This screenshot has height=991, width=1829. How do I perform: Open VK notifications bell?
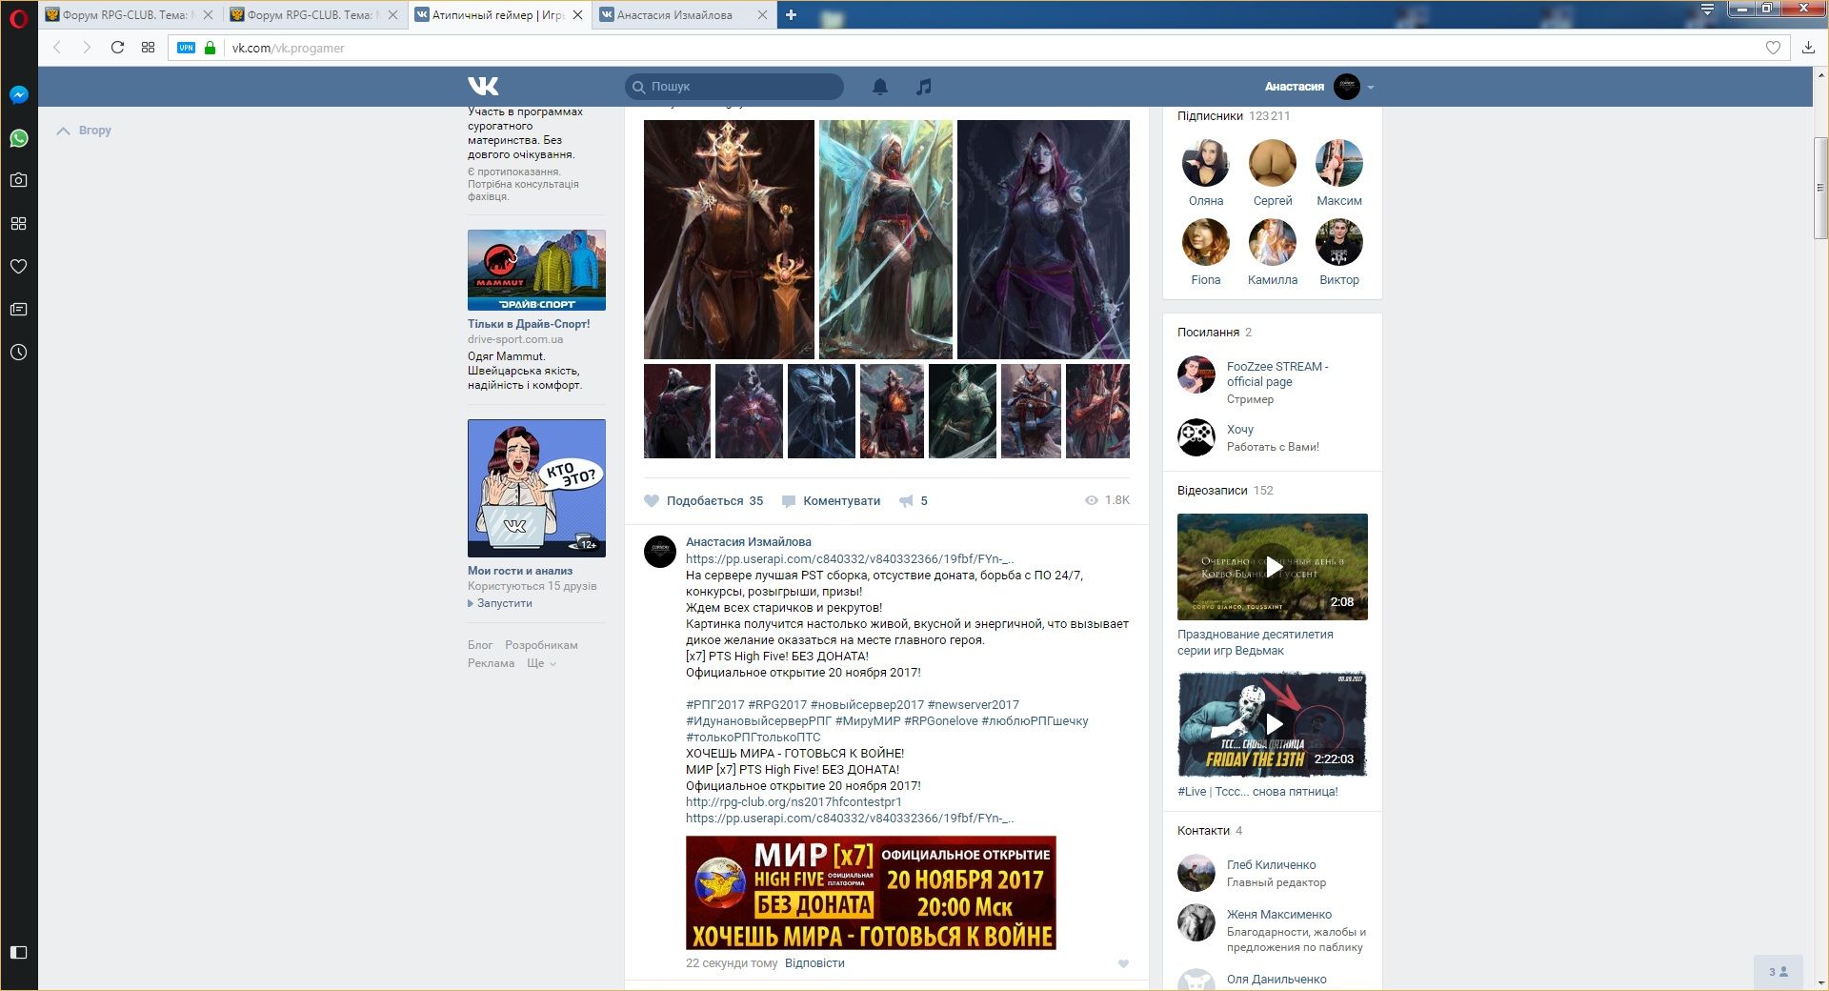click(880, 87)
